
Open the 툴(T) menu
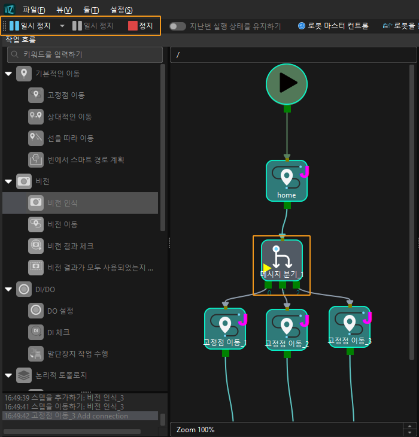pyautogui.click(x=91, y=10)
